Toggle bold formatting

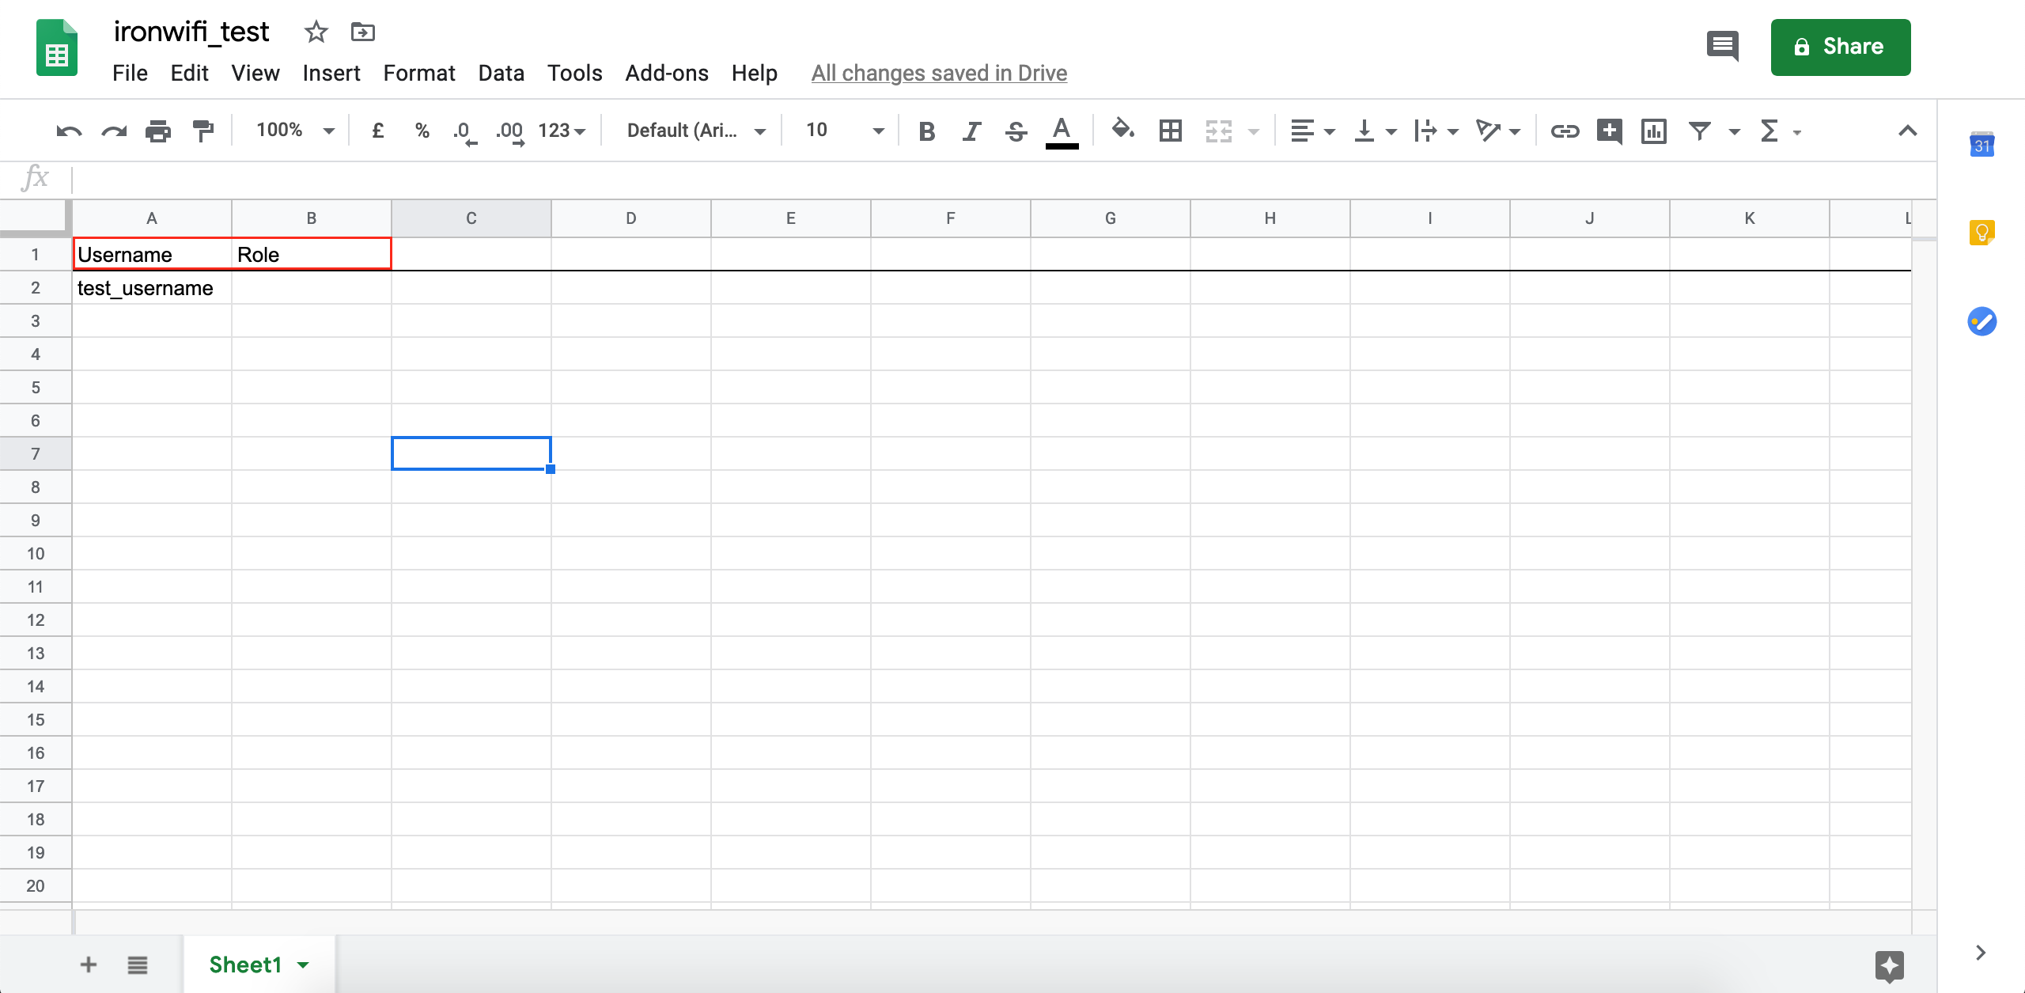pos(926,131)
